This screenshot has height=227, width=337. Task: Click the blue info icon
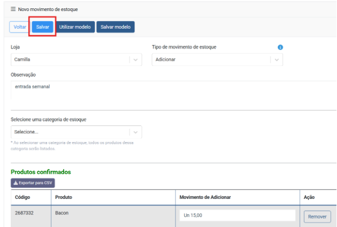280,47
